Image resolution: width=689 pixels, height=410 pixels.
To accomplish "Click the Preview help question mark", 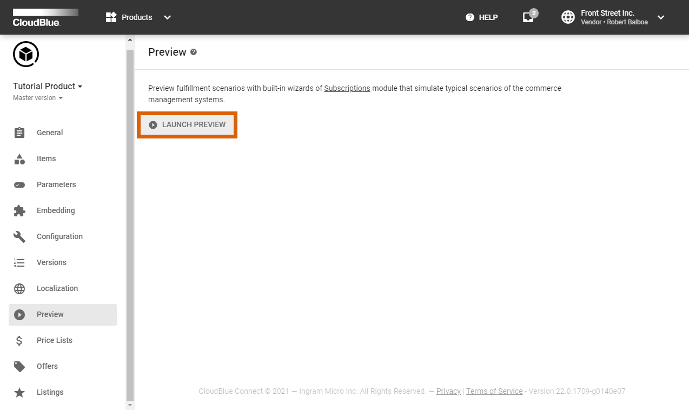I will click(193, 51).
